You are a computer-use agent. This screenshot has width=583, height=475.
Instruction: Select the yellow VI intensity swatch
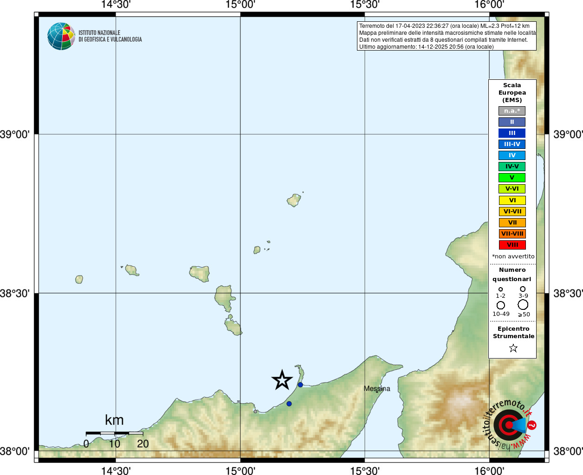[512, 200]
